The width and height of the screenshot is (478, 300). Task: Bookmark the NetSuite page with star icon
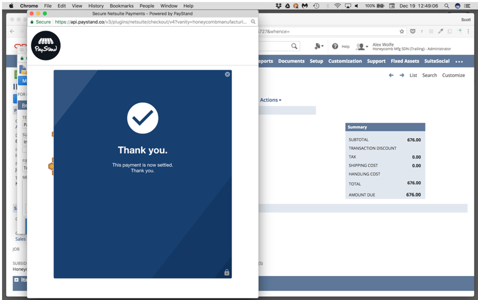tap(402, 31)
